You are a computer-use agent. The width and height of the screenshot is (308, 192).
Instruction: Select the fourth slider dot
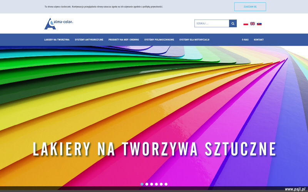coord(156,184)
